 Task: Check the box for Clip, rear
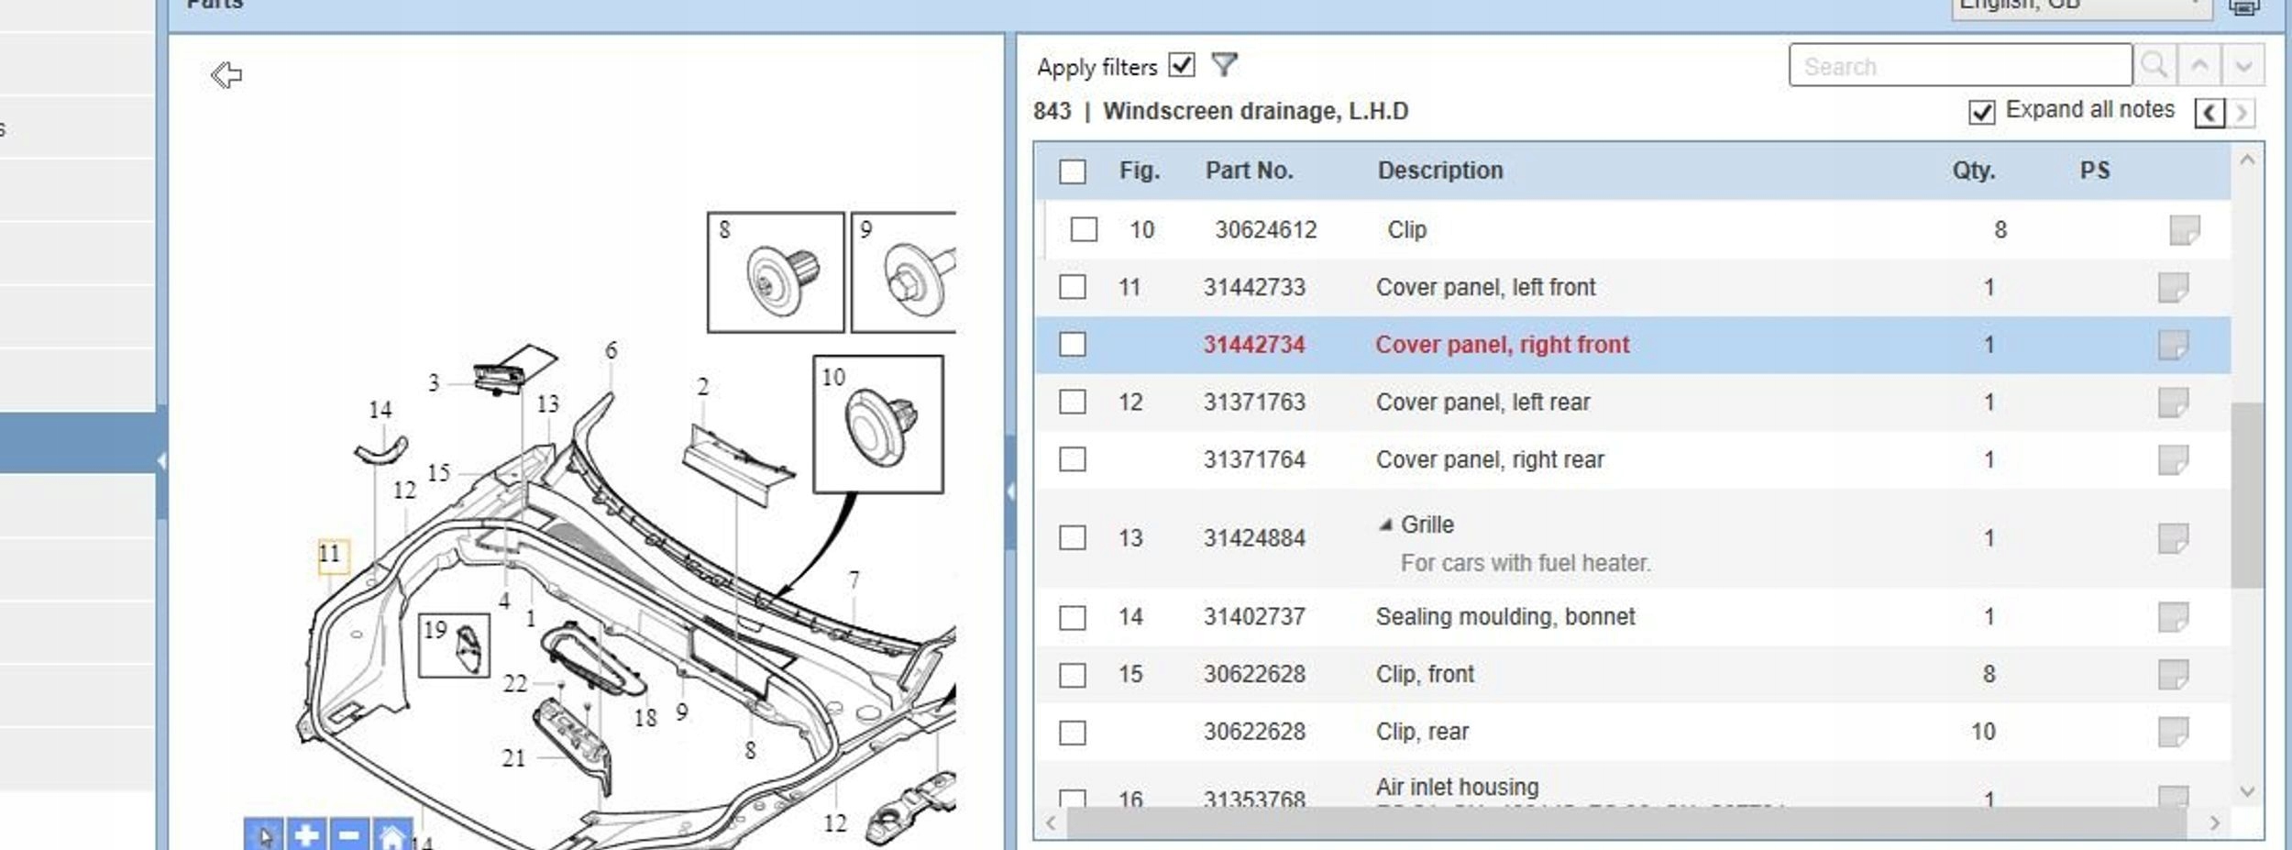pyautogui.click(x=1073, y=733)
